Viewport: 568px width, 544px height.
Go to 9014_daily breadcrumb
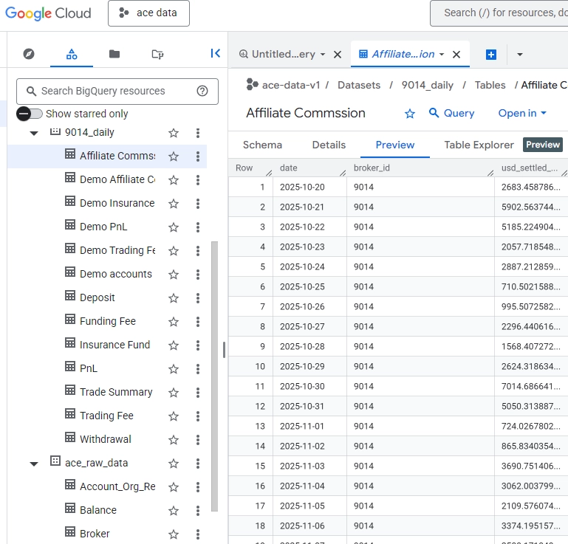click(428, 85)
